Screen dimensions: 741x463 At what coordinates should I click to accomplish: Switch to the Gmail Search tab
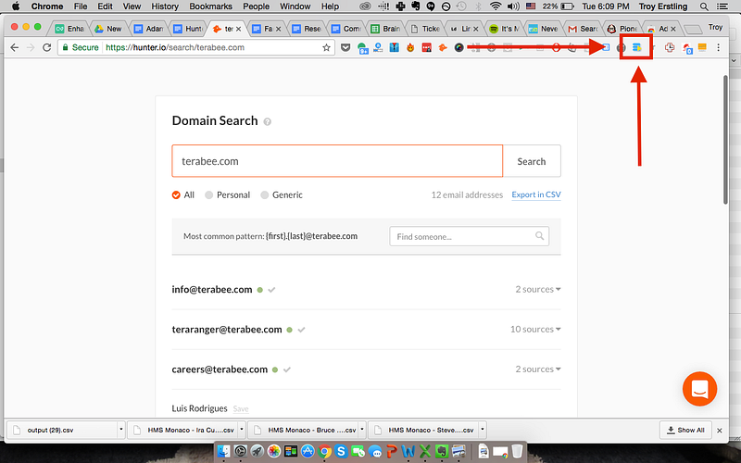point(584,29)
